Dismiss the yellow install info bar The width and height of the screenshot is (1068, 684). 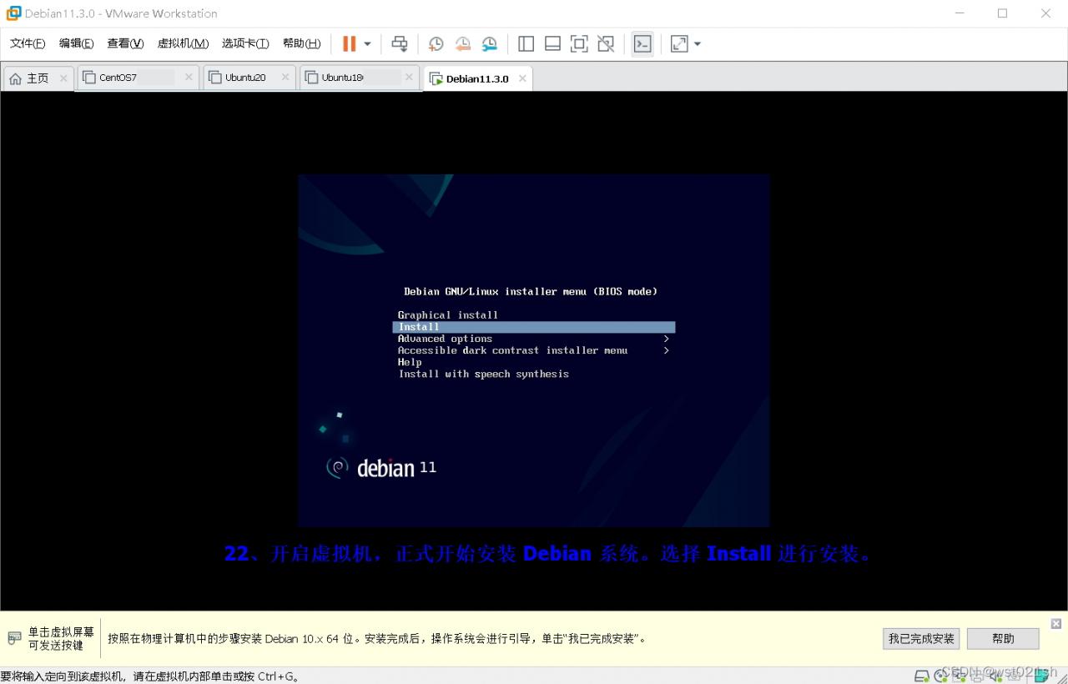click(1056, 624)
